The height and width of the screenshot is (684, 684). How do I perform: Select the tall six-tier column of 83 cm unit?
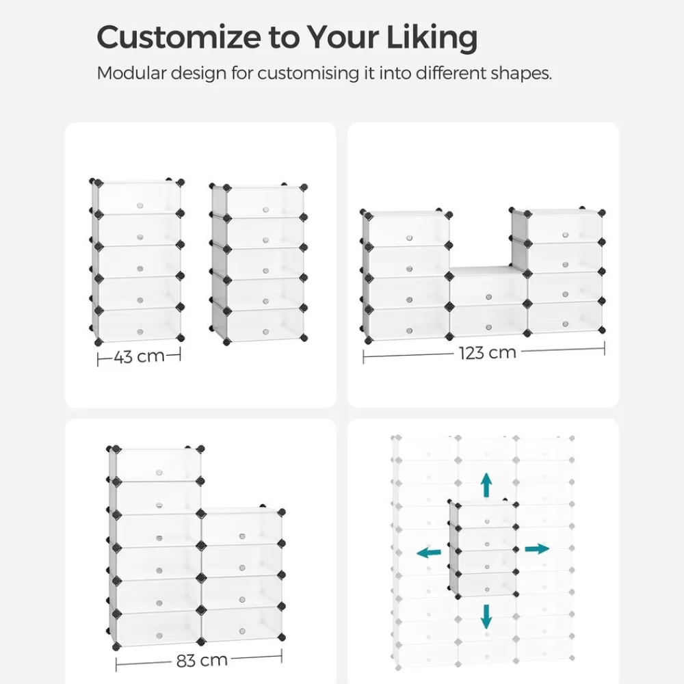pyautogui.click(x=155, y=547)
